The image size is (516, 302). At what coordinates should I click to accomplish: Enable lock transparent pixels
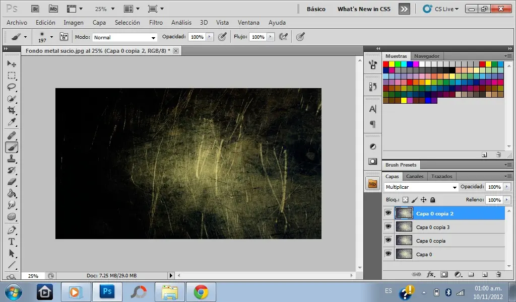tap(406, 200)
